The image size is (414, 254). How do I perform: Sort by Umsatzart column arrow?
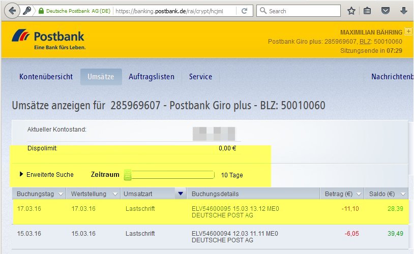[x=181, y=194]
